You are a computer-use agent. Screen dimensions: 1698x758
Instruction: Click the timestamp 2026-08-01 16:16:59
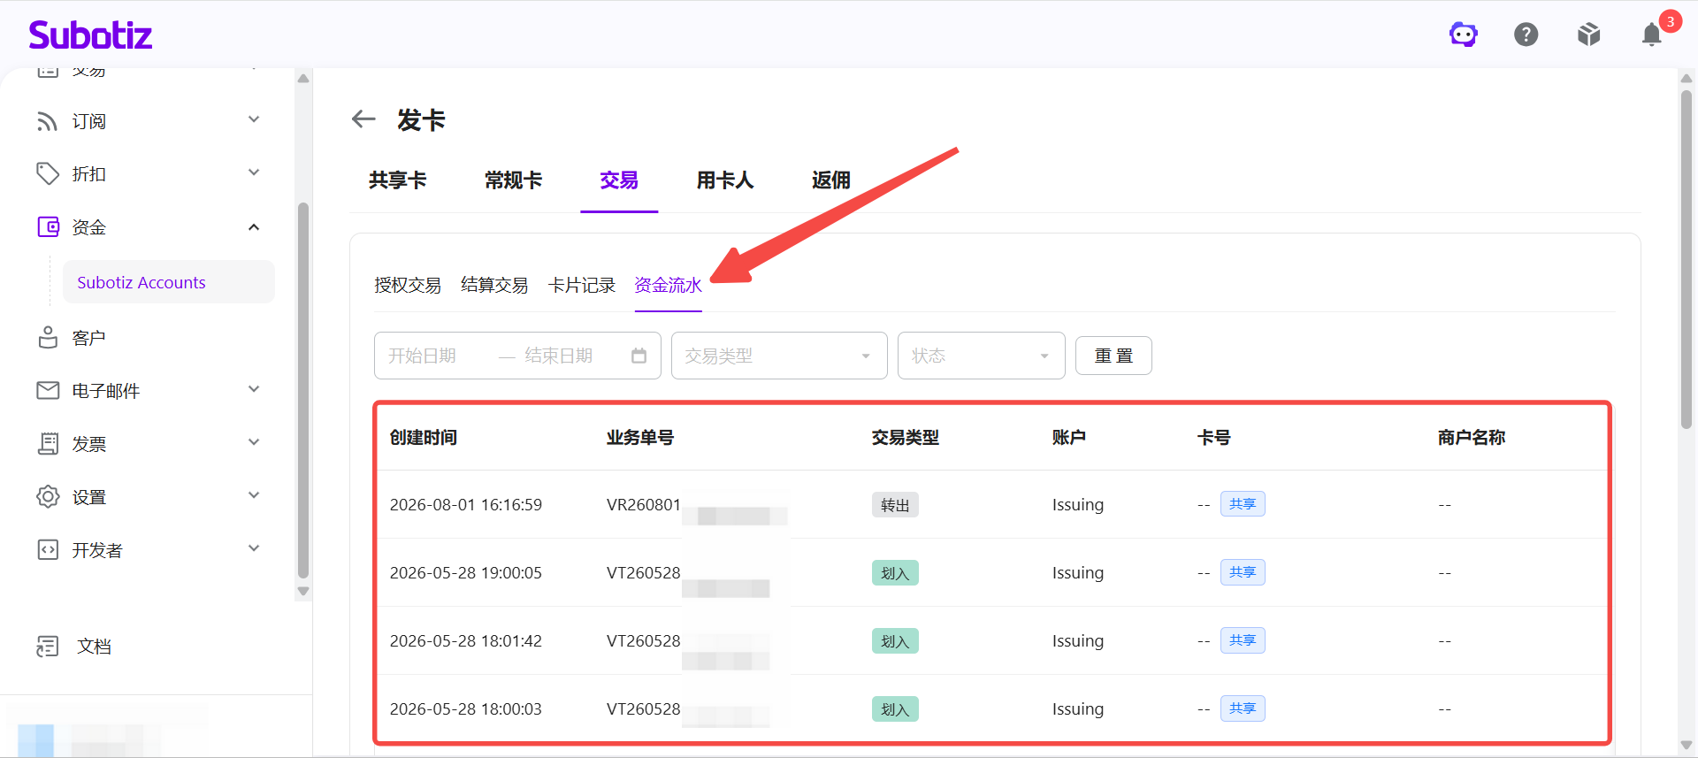(x=466, y=505)
